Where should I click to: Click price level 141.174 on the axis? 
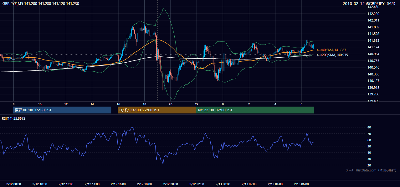click(x=374, y=47)
